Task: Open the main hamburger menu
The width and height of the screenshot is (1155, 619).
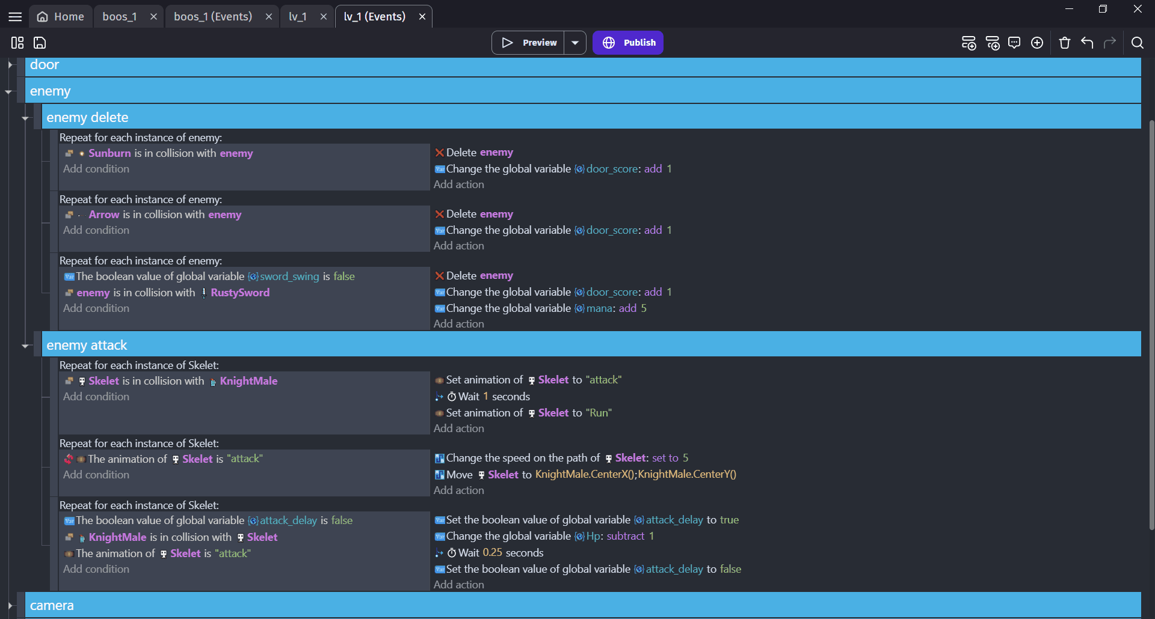Action: (14, 16)
